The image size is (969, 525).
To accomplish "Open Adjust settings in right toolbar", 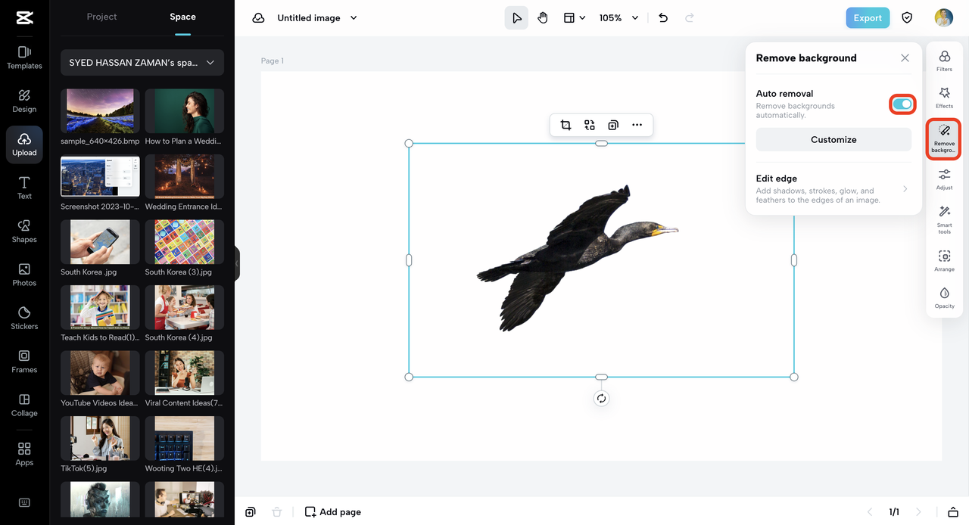I will pyautogui.click(x=944, y=179).
